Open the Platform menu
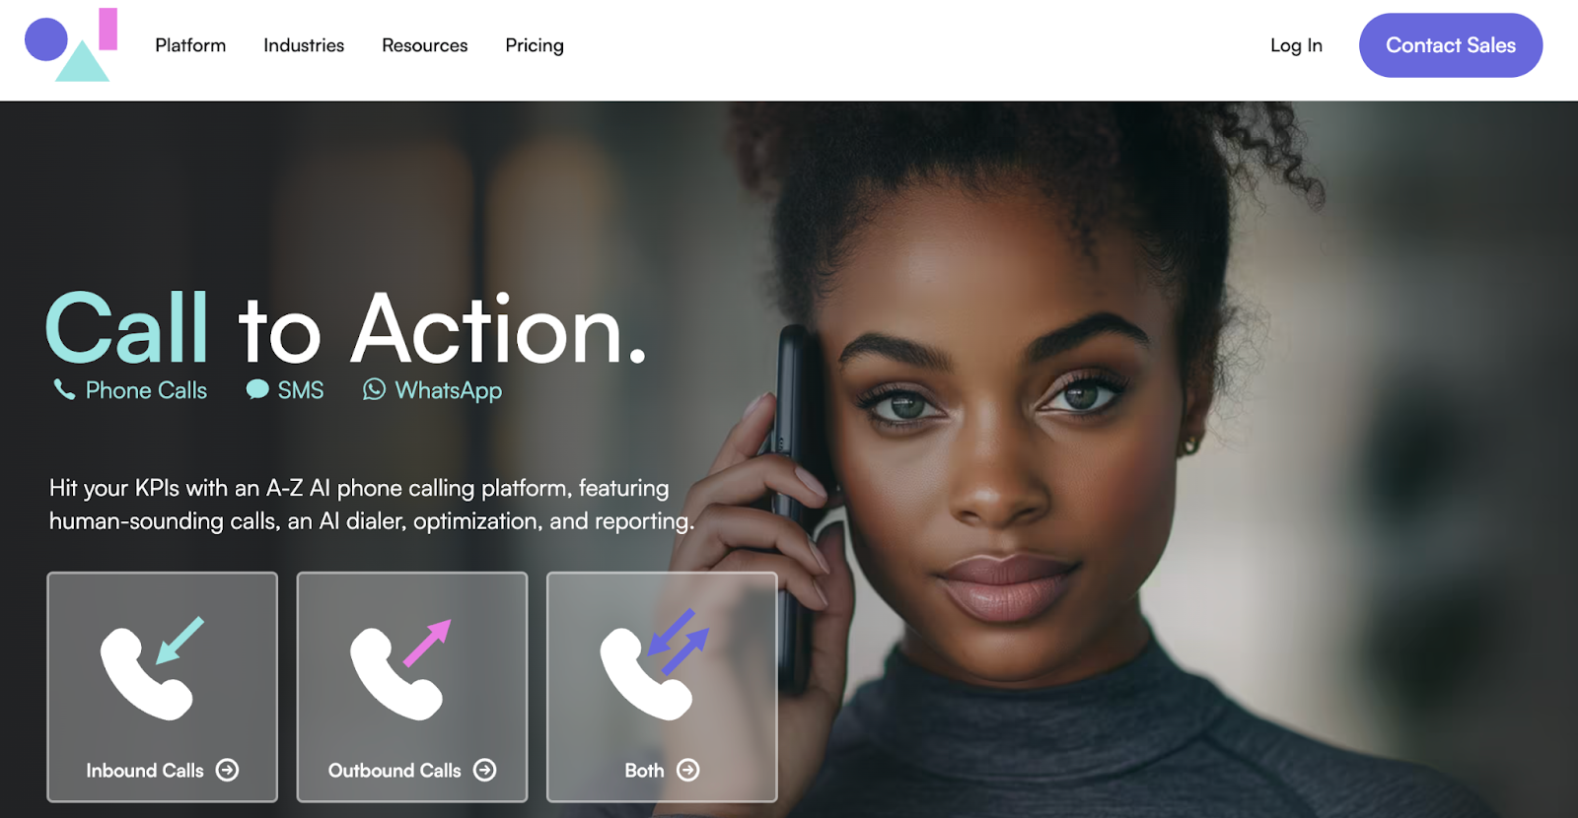 tap(190, 45)
